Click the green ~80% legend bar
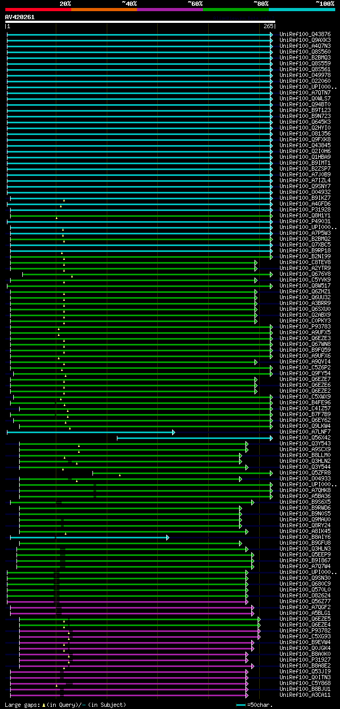Screen dimensions: 340x709 tap(236, 9)
